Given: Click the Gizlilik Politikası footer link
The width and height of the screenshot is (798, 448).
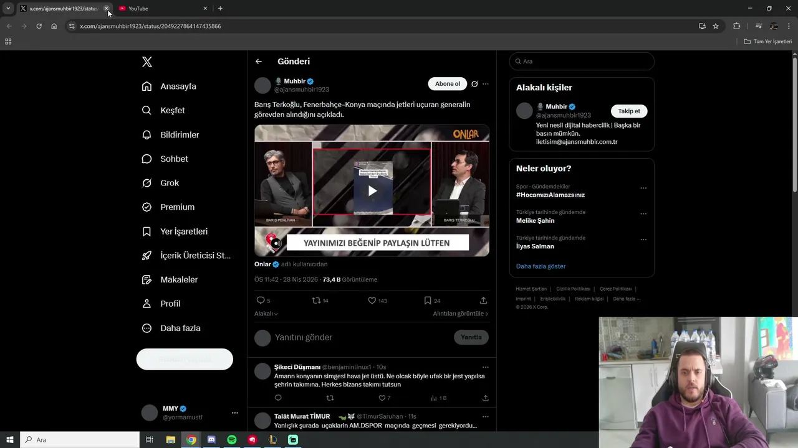Looking at the screenshot, I should point(573,289).
